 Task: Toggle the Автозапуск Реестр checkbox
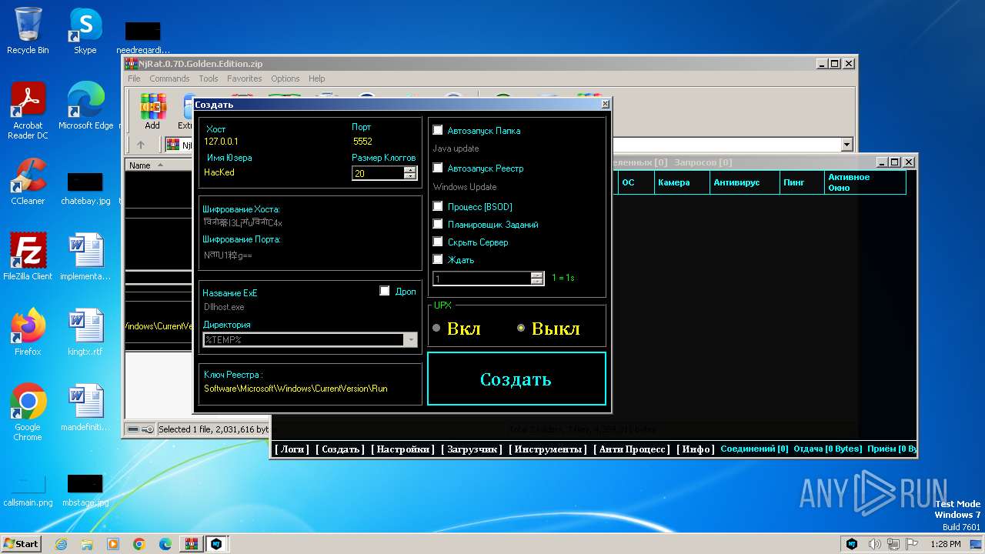438,168
